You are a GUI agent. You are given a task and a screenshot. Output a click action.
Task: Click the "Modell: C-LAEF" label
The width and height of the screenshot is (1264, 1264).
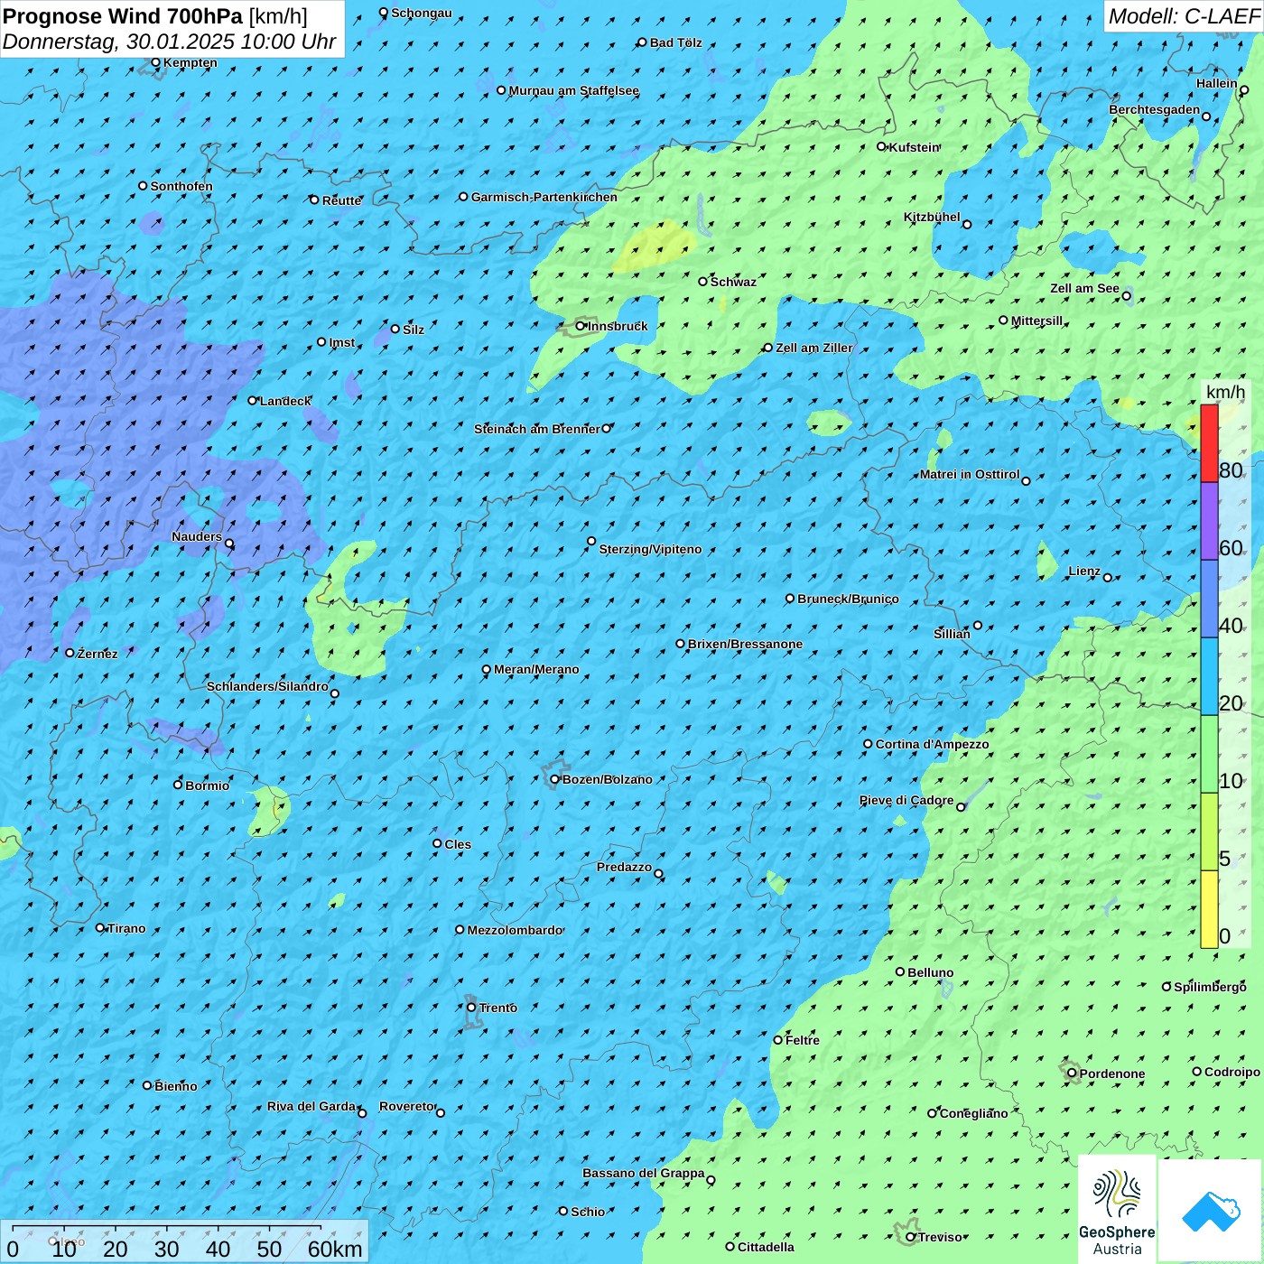click(1183, 16)
